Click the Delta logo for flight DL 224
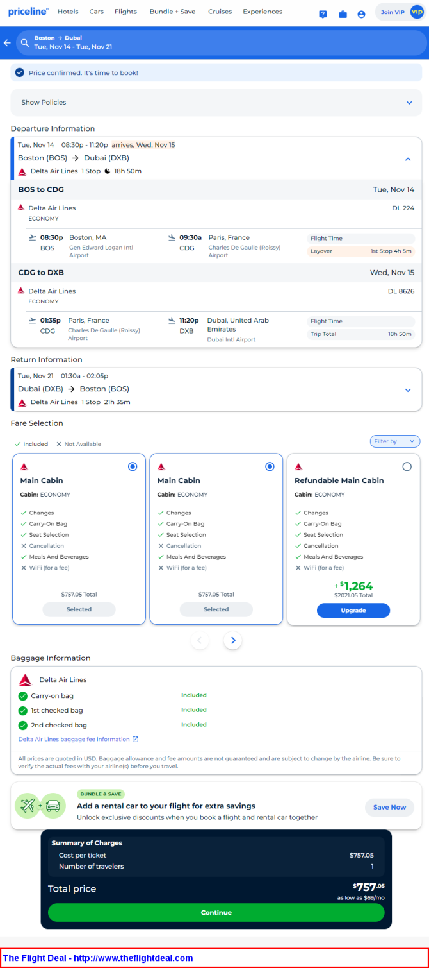The width and height of the screenshot is (429, 968). pyautogui.click(x=21, y=208)
